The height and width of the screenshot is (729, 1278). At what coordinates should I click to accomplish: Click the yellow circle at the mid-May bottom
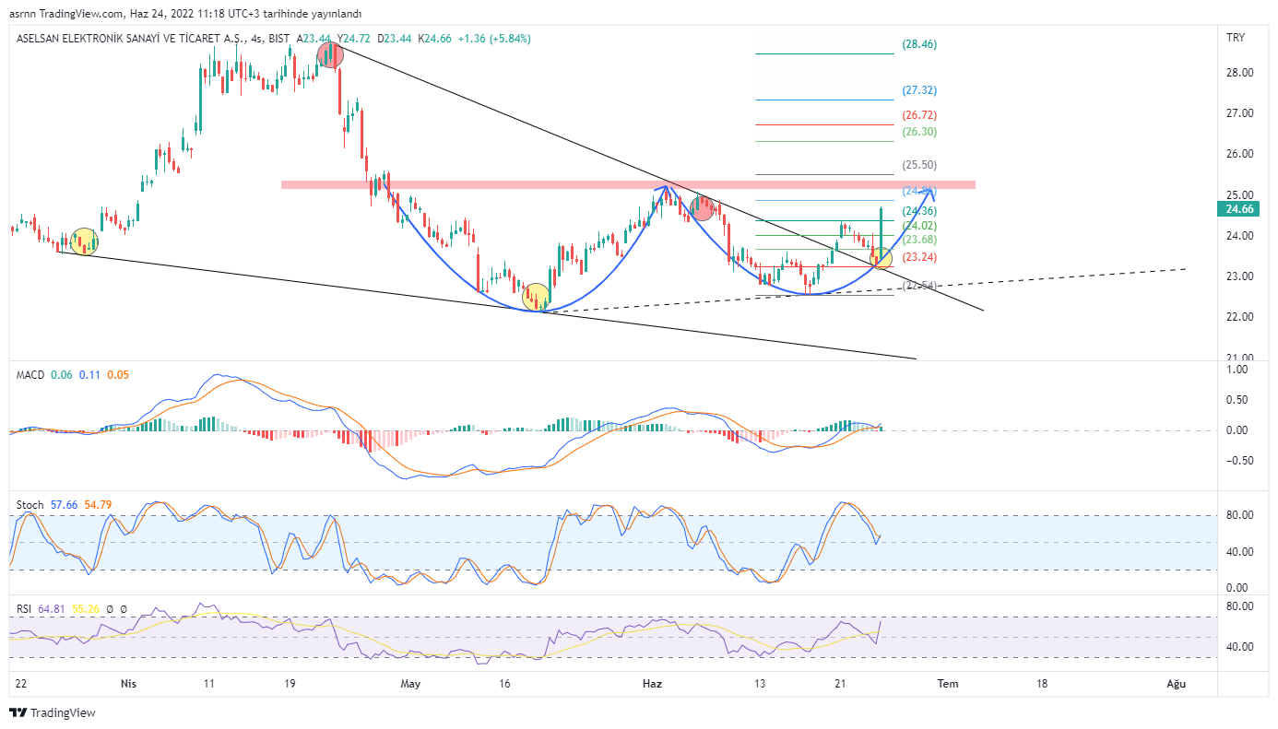(x=536, y=297)
